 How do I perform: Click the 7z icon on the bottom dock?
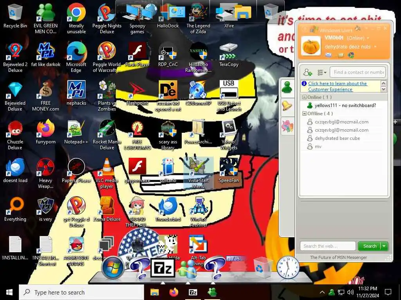(163, 268)
